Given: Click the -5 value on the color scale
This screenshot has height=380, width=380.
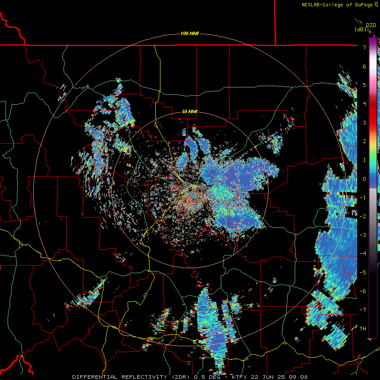Looking at the screenshot, I should tap(363, 273).
